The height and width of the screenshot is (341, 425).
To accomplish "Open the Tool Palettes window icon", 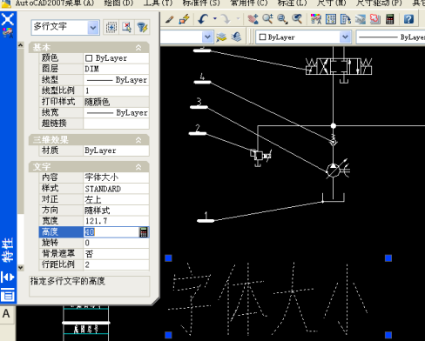I will 346,19.
